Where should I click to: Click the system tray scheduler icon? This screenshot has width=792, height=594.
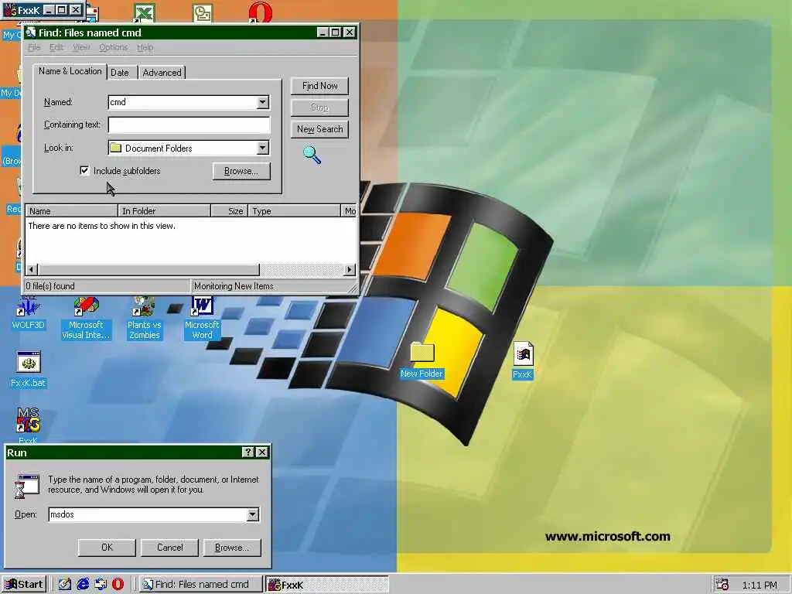pos(722,585)
